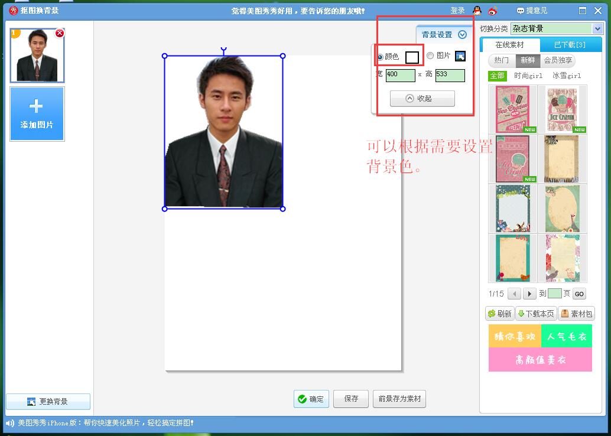The height and width of the screenshot is (436, 611).
Task: Click the Weibo share icon
Action: [493, 10]
